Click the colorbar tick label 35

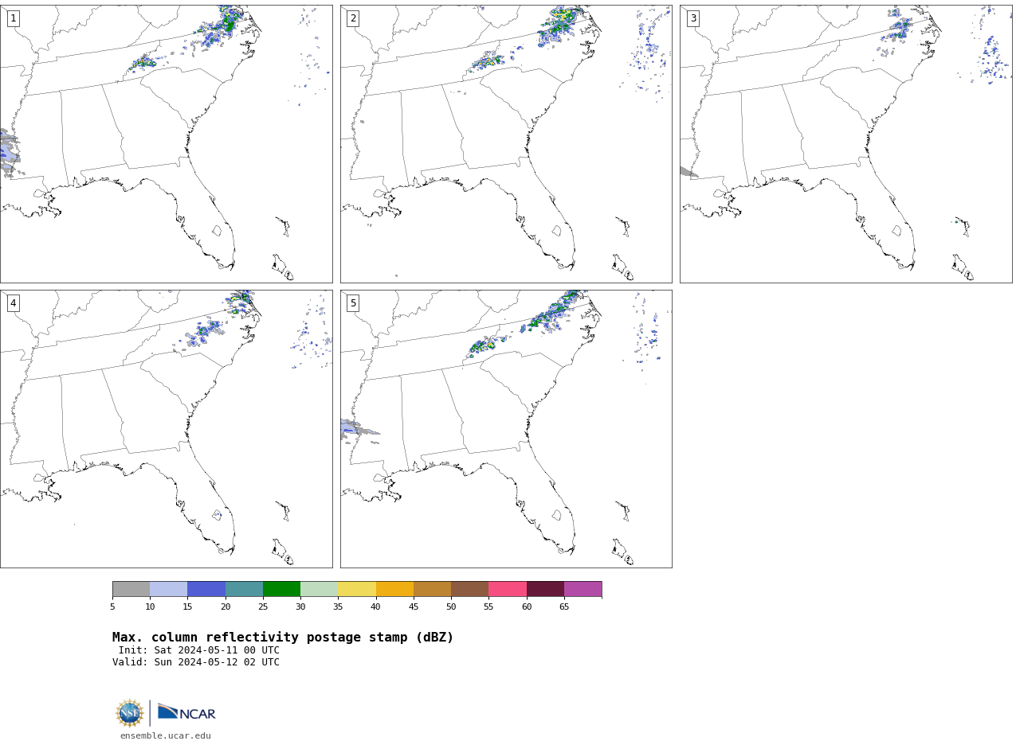[x=338, y=607]
